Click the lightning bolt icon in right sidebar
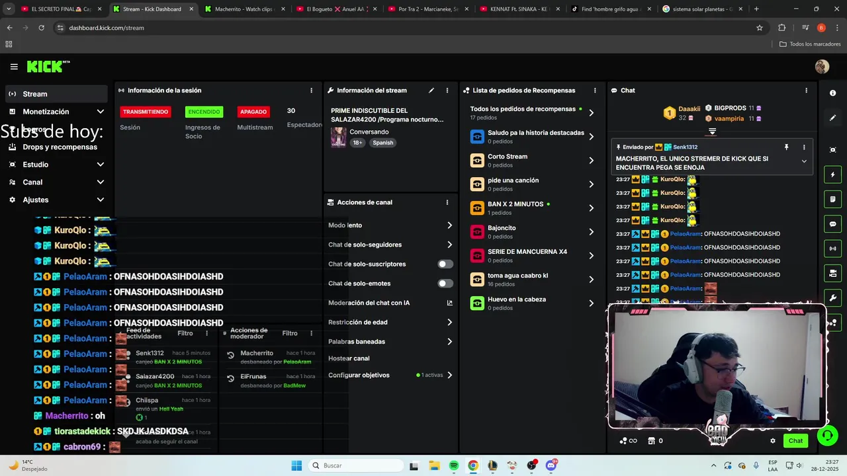The width and height of the screenshot is (847, 476). click(832, 175)
